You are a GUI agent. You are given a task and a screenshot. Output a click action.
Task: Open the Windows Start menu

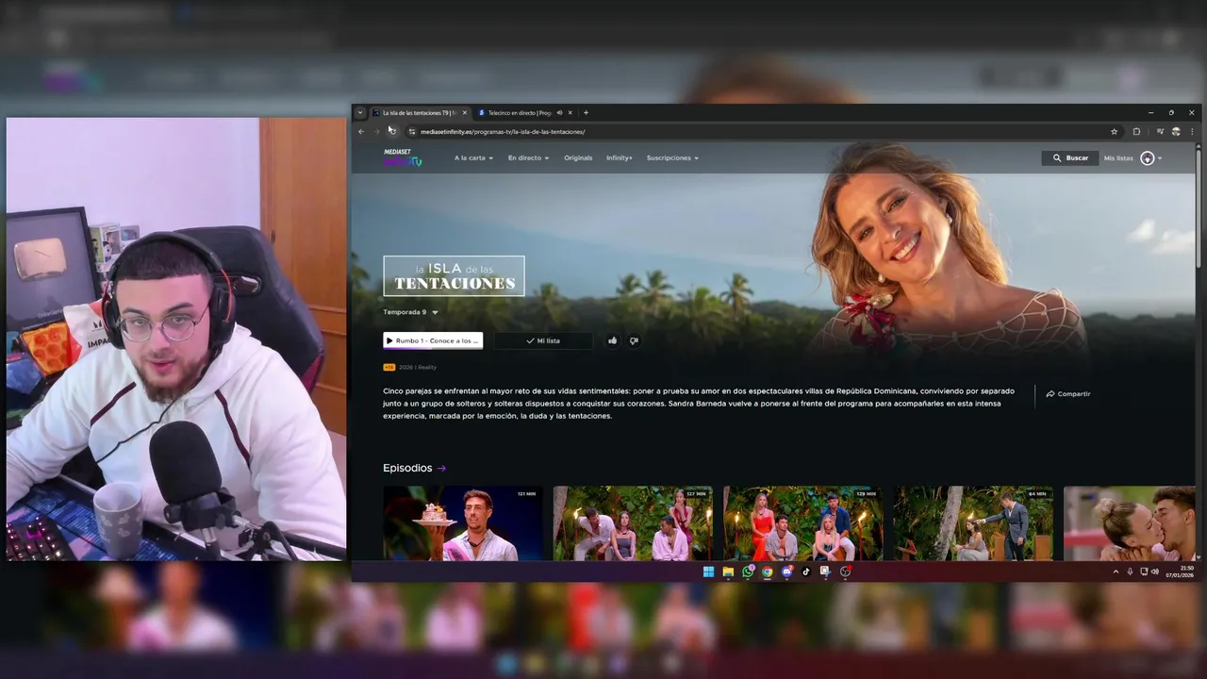tap(708, 571)
